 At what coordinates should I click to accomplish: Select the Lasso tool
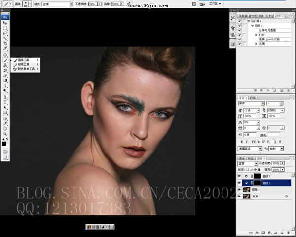[5, 33]
